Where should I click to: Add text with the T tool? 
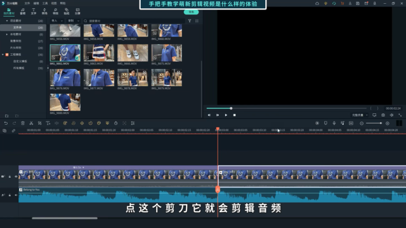48,123
